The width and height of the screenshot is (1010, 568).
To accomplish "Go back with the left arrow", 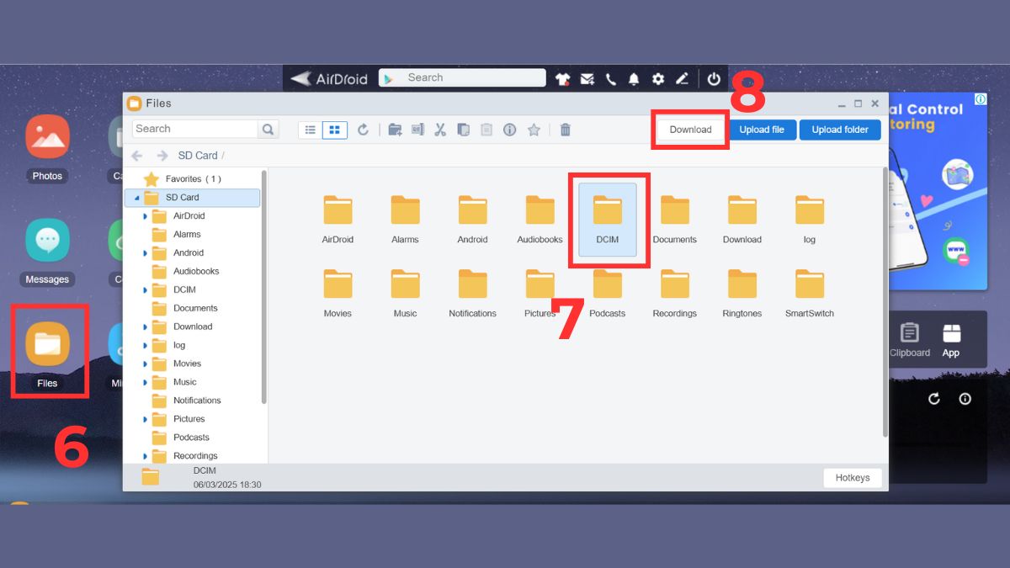I will click(137, 156).
